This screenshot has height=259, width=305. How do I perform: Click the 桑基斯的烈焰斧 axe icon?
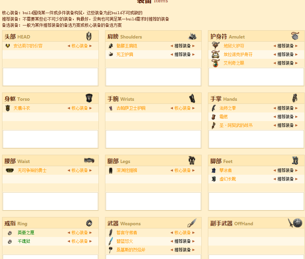pyautogui.click(x=111, y=250)
